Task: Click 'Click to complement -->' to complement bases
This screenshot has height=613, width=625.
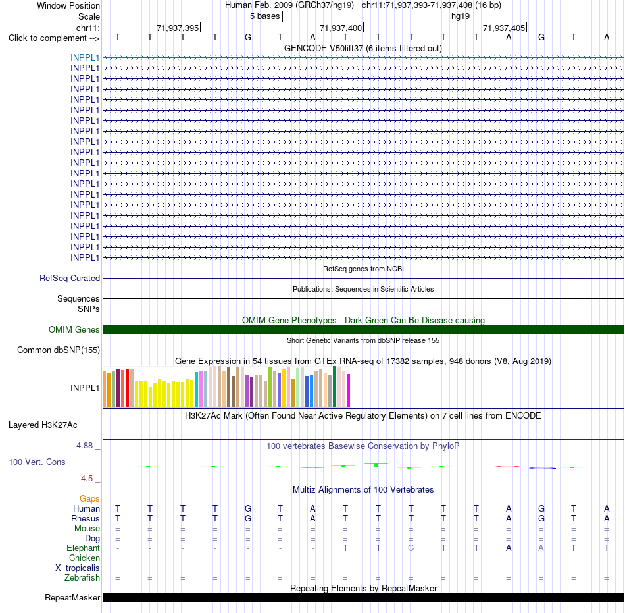Action: tap(54, 38)
